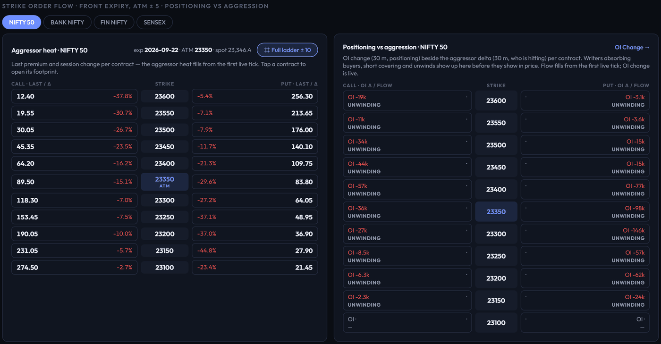Open the put contract priced 21.45
Viewport: 661px width, 344px height.
pos(255,268)
